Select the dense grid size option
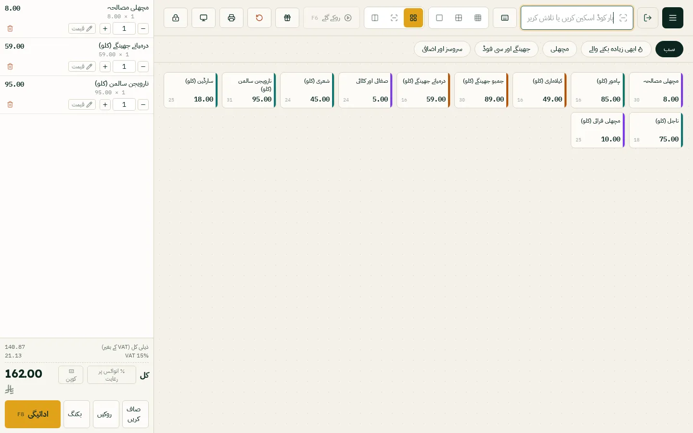Viewport: 693px width, 433px height. [478, 18]
